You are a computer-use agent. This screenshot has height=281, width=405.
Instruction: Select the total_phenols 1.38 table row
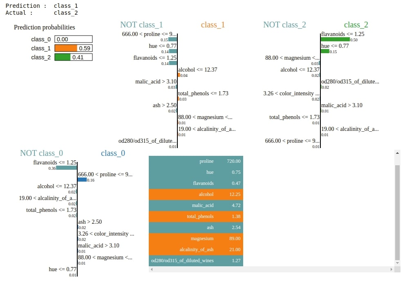pyautogui.click(x=195, y=216)
